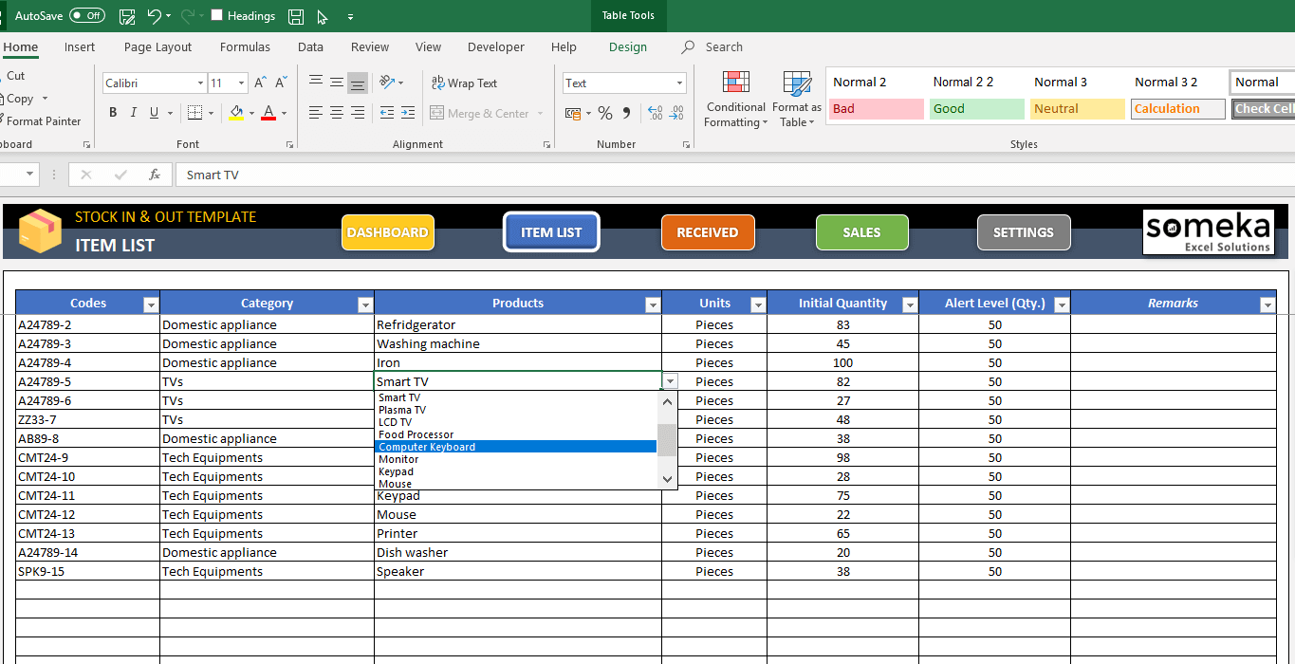Switch to the Design tab
The width and height of the screenshot is (1295, 664).
[626, 46]
